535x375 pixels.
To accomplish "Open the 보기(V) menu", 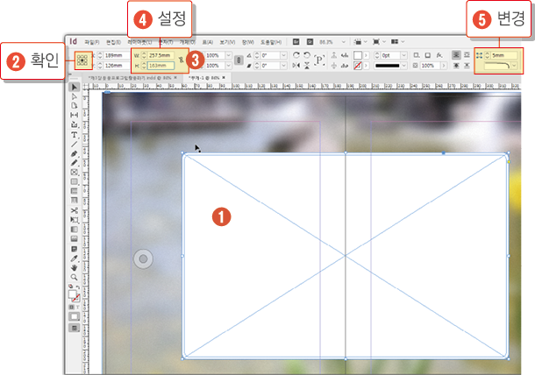I will [x=227, y=42].
